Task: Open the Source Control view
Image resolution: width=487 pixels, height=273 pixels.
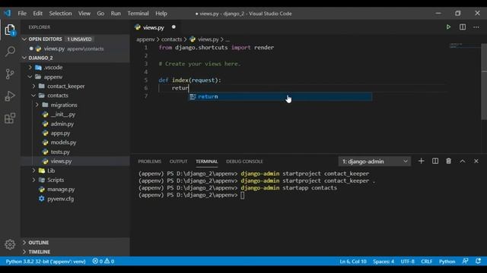Action: [10, 74]
